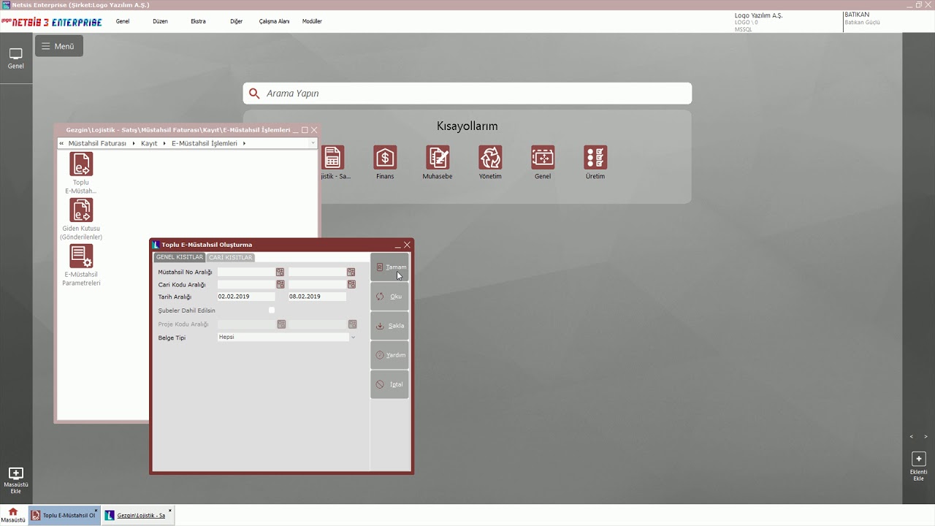
Task: Open the Düzen menu
Action: pyautogui.click(x=160, y=21)
